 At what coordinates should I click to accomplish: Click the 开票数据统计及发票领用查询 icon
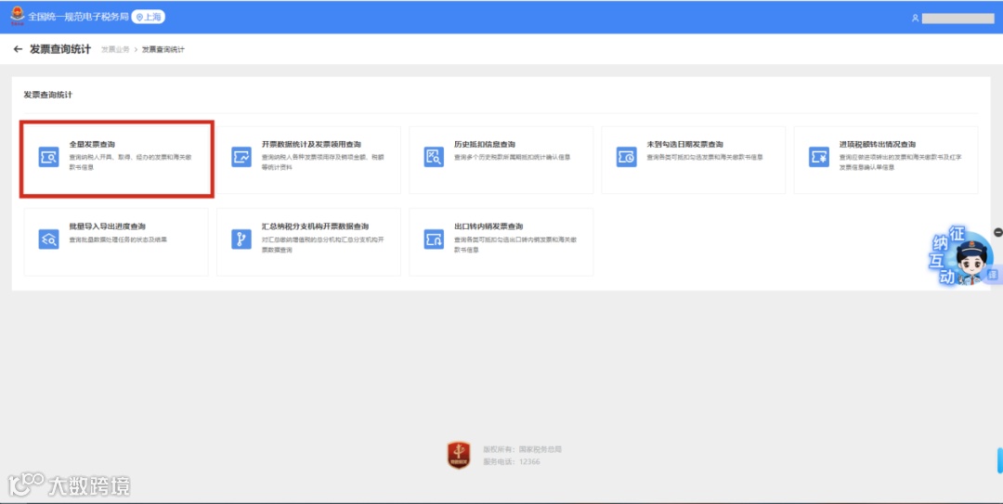[x=241, y=157]
